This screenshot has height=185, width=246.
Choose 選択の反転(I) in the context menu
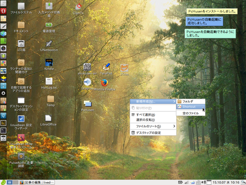(153, 120)
